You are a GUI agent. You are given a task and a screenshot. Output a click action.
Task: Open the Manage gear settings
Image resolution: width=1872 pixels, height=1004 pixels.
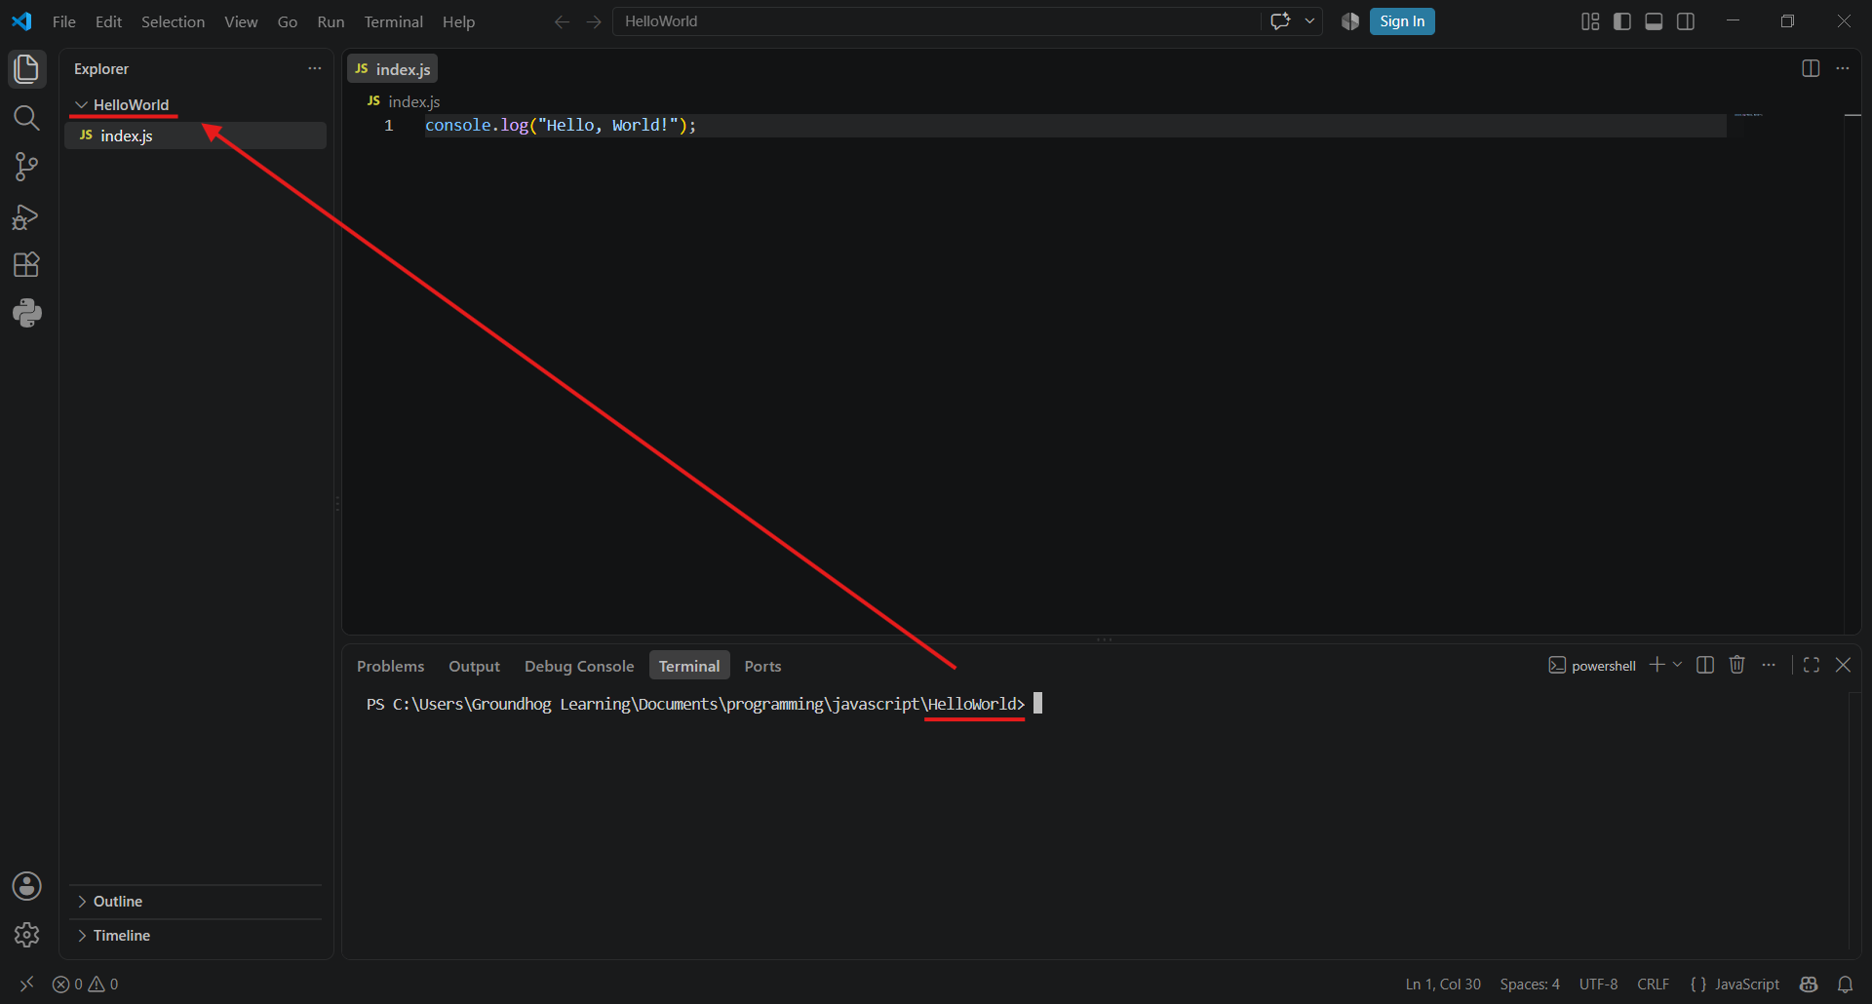point(26,935)
